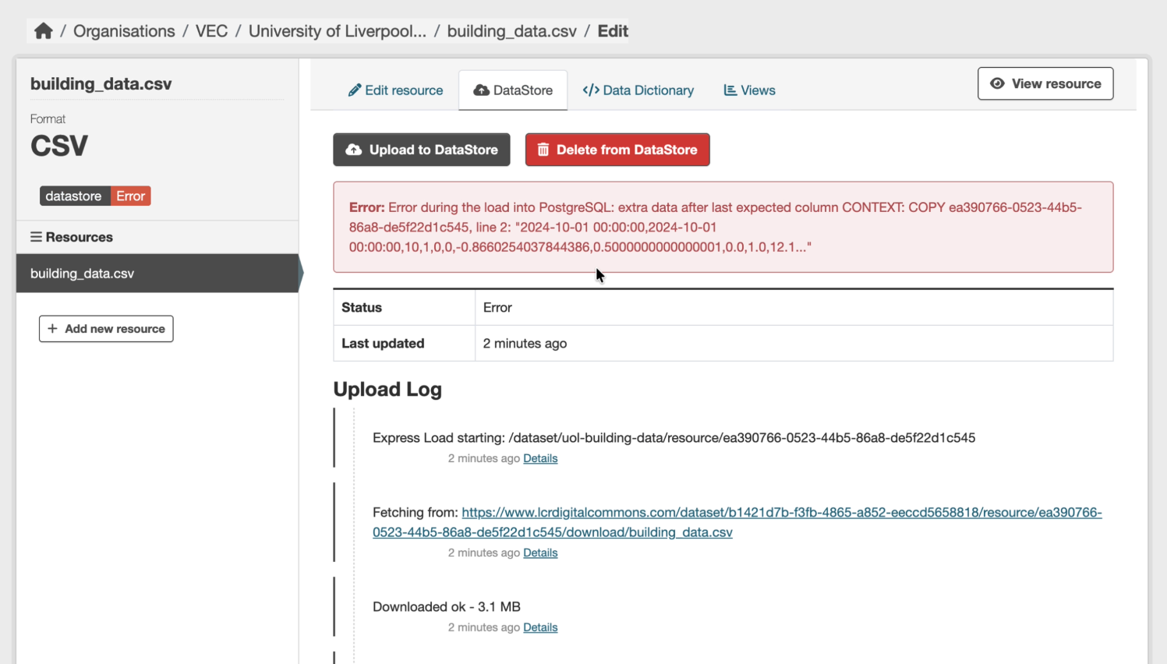Click the pencil icon on Edit resource tab

[x=356, y=90]
